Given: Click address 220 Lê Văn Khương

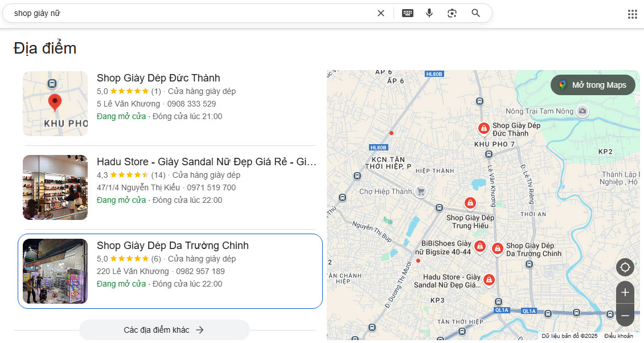Looking at the screenshot, I should 133,272.
